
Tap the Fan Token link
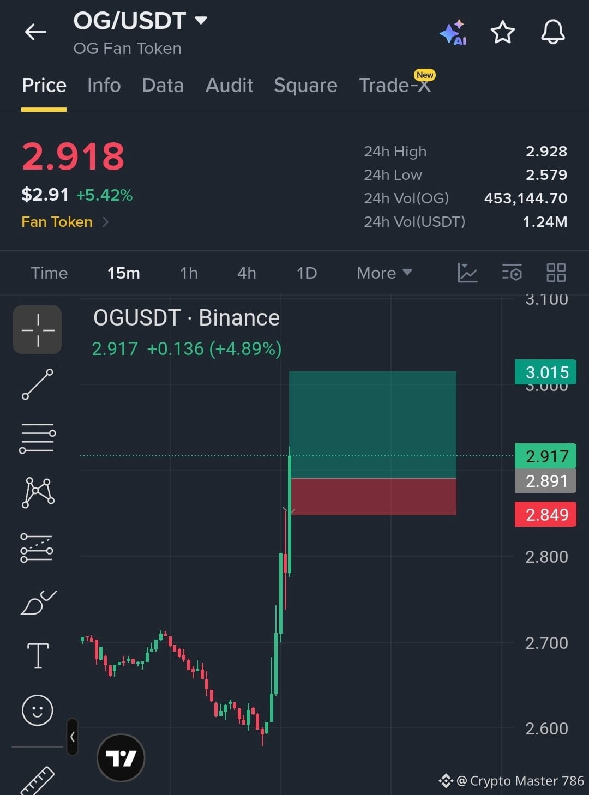57,222
